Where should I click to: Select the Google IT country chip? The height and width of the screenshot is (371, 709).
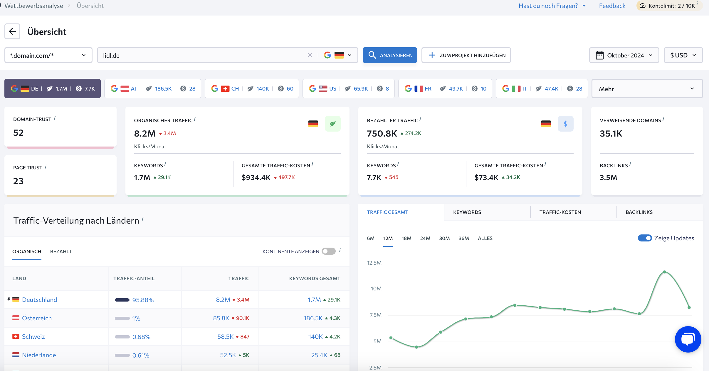[x=542, y=89]
